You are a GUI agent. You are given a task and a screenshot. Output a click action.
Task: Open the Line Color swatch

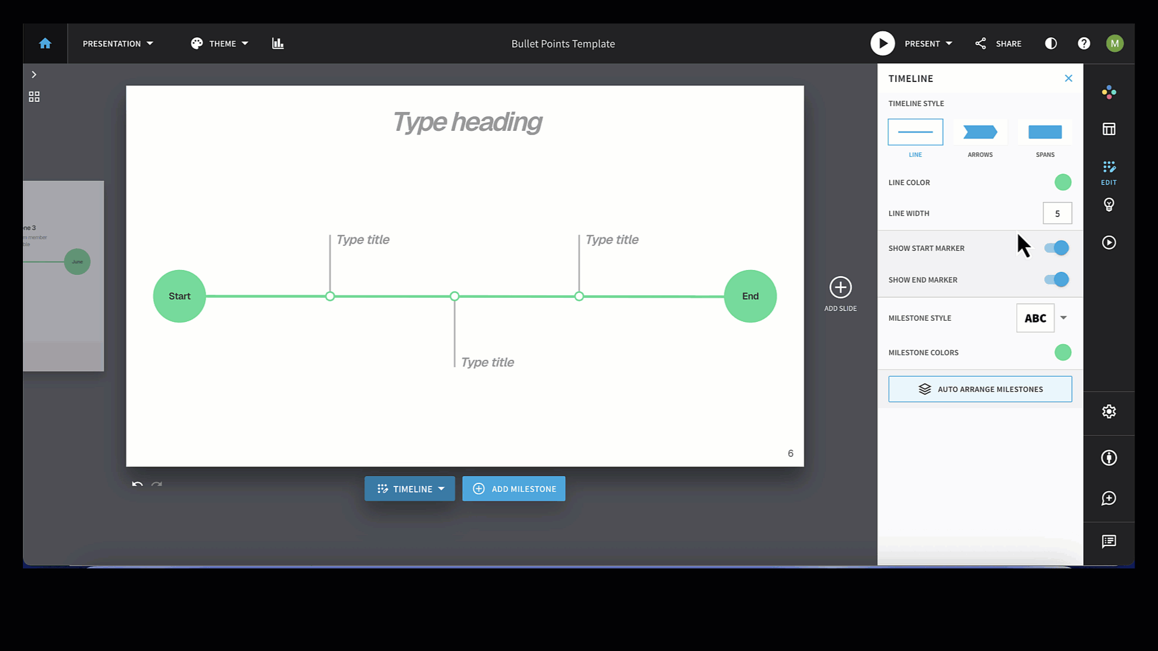tap(1063, 182)
